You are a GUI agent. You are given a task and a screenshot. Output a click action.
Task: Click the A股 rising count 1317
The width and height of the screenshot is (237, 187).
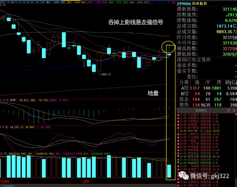click(195, 88)
